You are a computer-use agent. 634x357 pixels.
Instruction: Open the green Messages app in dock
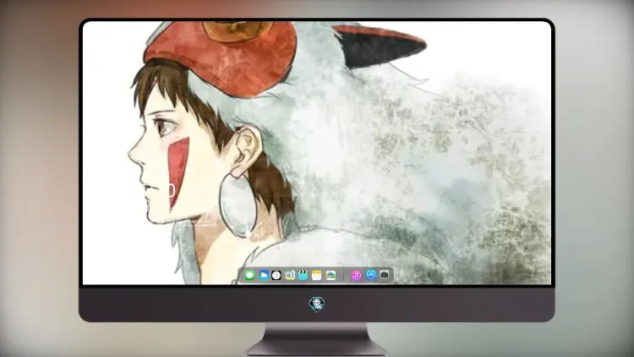[249, 276]
